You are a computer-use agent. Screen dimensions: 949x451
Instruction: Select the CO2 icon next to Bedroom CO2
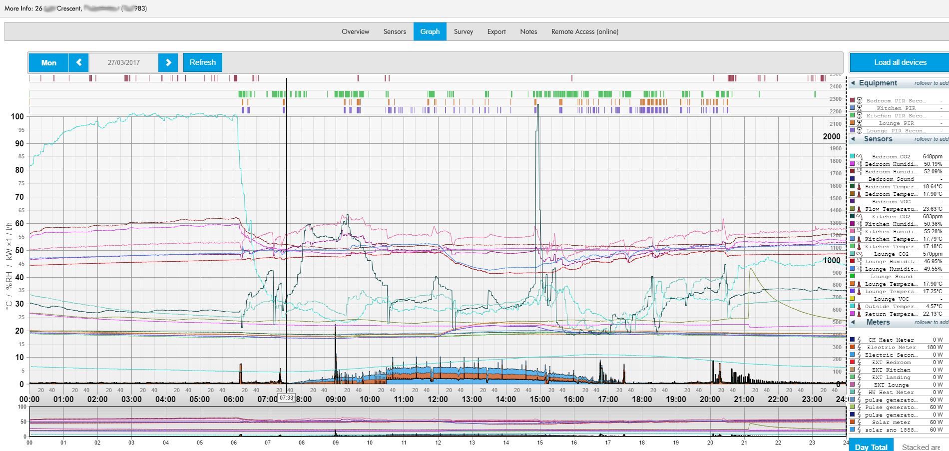(859, 156)
